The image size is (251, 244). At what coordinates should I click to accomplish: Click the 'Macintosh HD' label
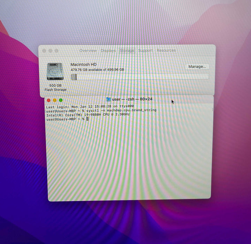[84, 64]
